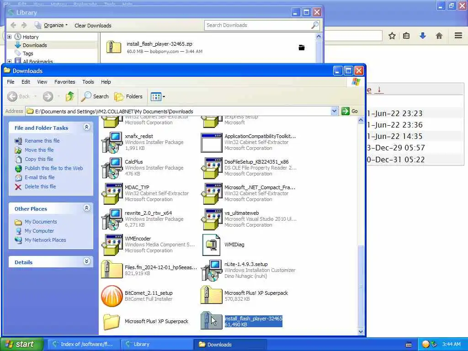Collapse the File and Folder Tasks panel
The width and height of the screenshot is (468, 351).
(x=86, y=127)
